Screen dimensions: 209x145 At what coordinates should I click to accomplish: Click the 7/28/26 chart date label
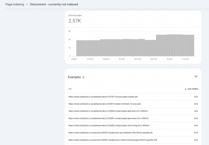click(106, 59)
